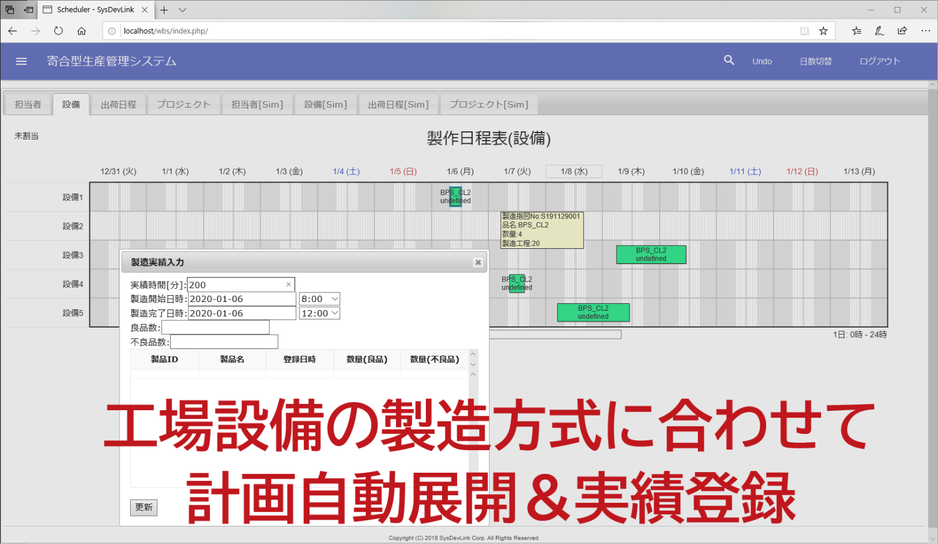This screenshot has height=544, width=938.
Task: Click the 更新 button
Action: point(144,507)
